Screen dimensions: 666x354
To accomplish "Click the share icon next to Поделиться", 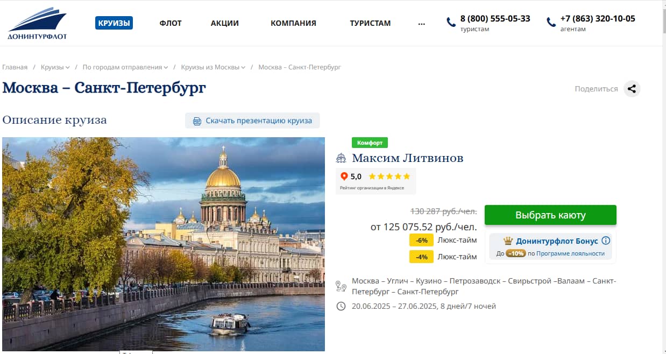I will click(632, 89).
